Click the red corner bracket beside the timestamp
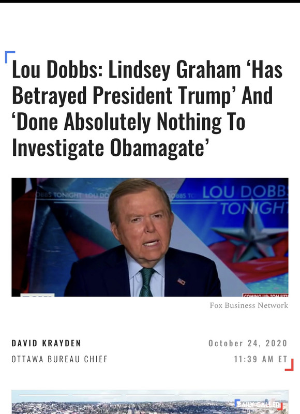 pyautogui.click(x=289, y=365)
